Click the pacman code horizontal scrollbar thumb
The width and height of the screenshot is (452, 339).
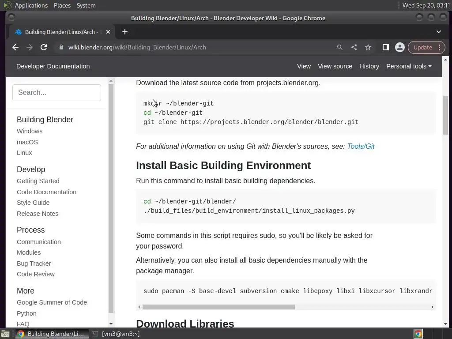(218, 307)
